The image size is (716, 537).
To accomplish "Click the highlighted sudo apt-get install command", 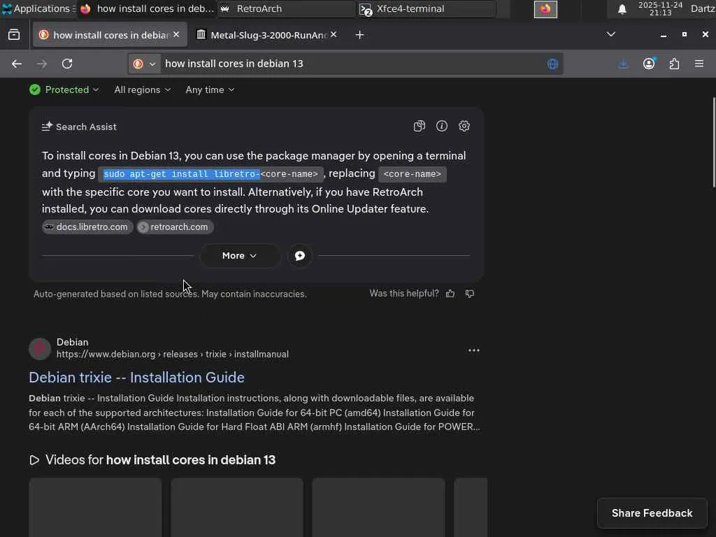I will click(182, 174).
